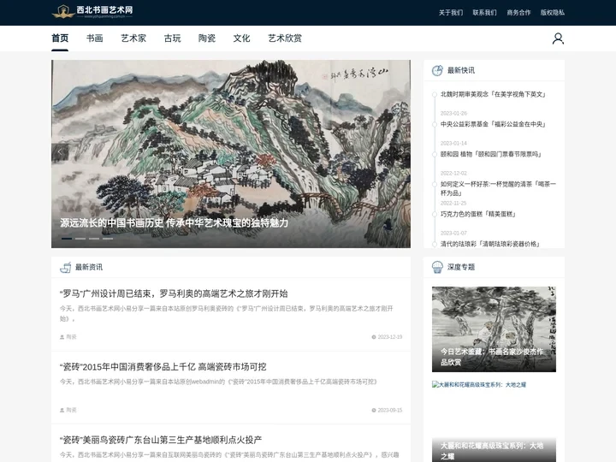
Task: Select the 首页 navigation tab
Action: coord(60,38)
